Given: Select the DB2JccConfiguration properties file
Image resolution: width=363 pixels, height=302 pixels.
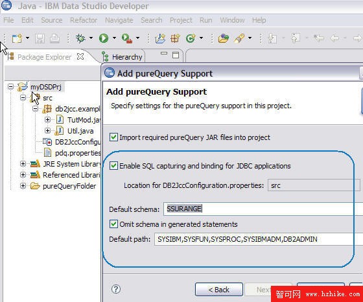Looking at the screenshot, I should pyautogui.click(x=77, y=142).
